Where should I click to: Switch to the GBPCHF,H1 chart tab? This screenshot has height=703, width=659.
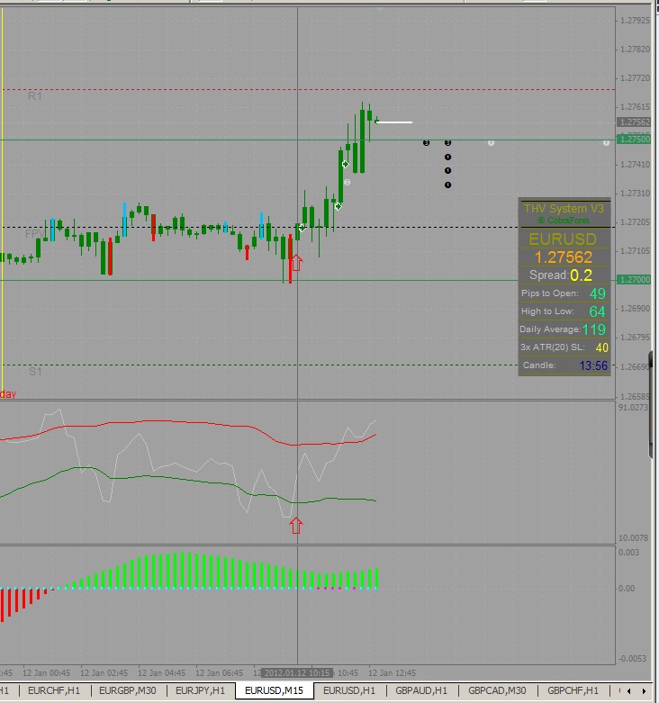click(x=573, y=690)
